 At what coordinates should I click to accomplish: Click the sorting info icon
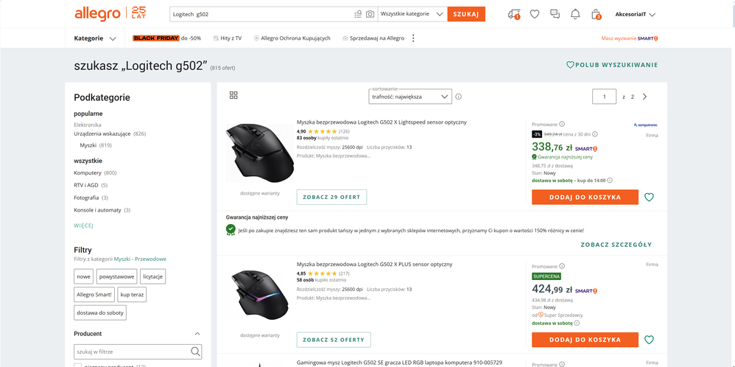pyautogui.click(x=458, y=97)
